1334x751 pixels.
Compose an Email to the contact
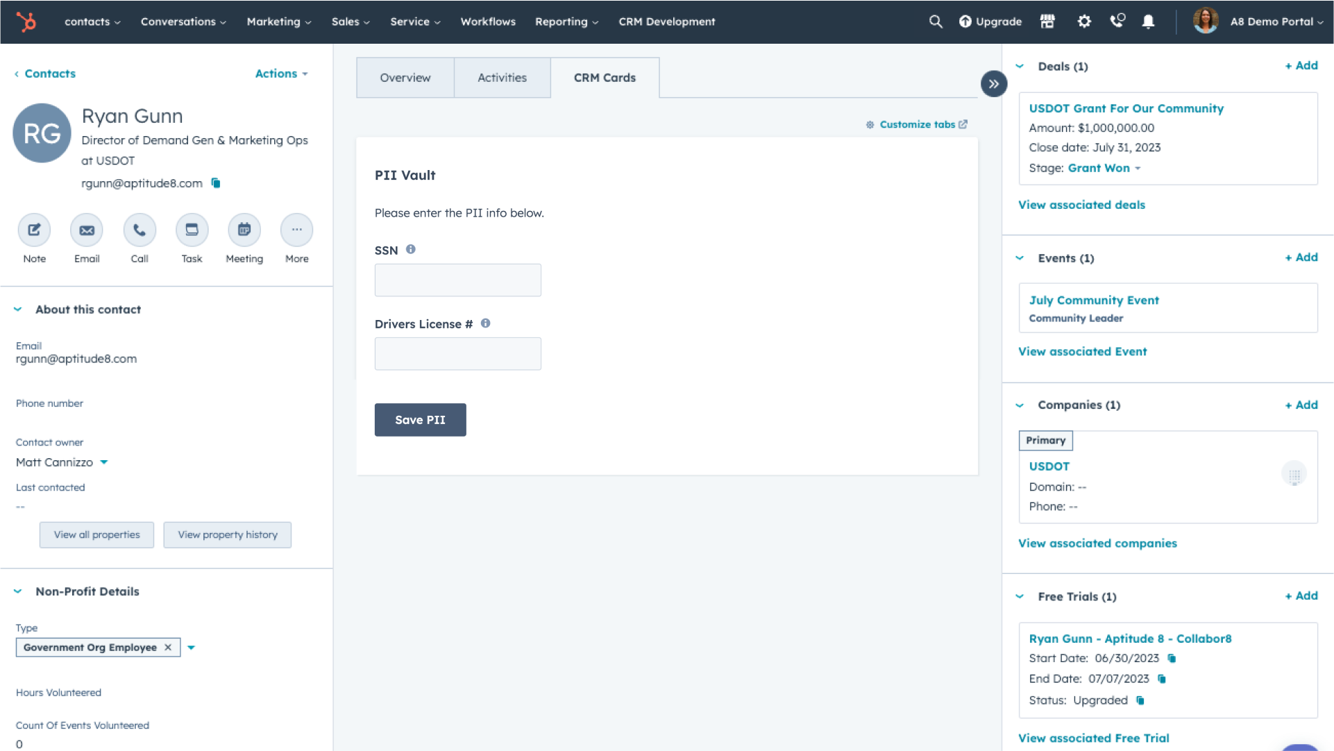point(87,230)
